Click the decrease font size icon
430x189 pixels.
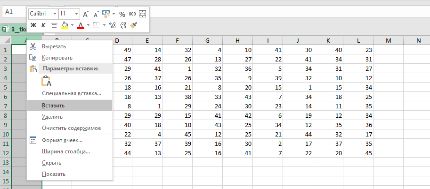[x=96, y=14]
